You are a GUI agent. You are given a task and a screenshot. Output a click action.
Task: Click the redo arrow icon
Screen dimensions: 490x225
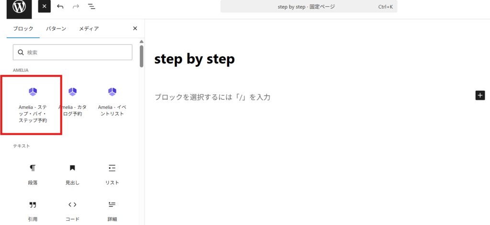tap(76, 7)
